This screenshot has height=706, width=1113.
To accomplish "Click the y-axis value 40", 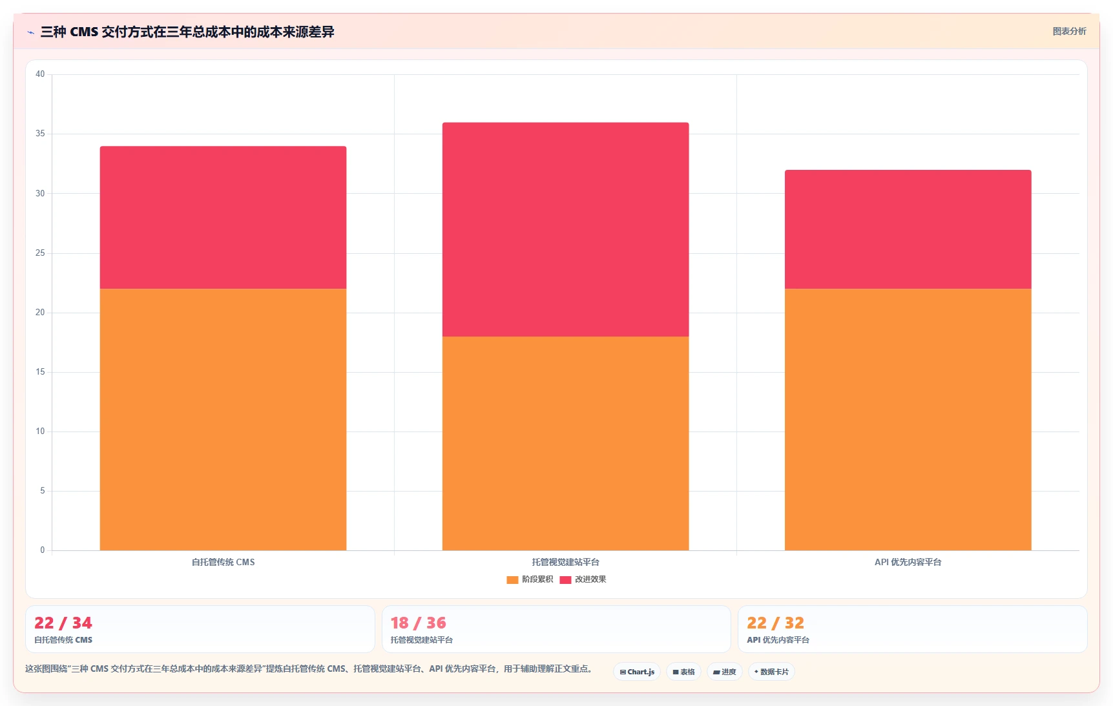I will click(40, 74).
